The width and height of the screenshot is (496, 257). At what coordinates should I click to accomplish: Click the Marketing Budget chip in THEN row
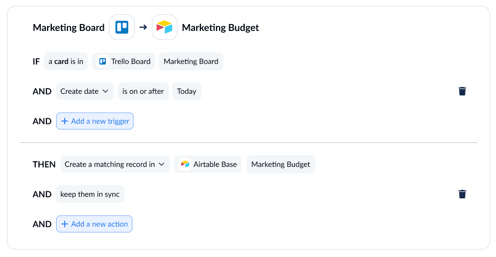(x=281, y=164)
